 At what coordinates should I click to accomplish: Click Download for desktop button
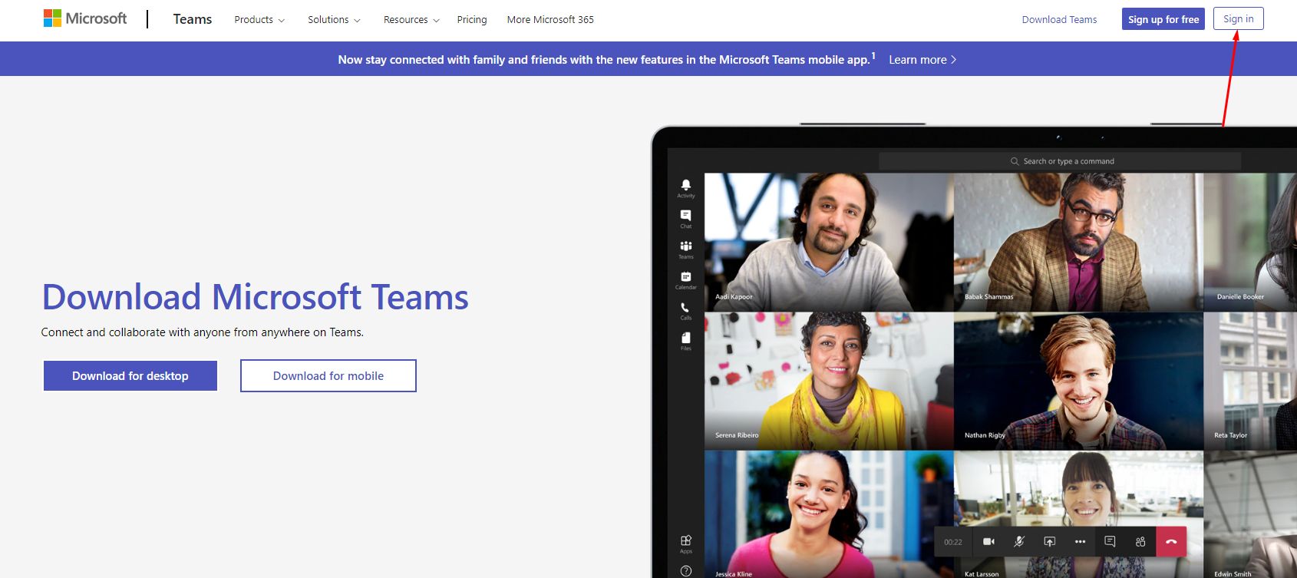[130, 376]
